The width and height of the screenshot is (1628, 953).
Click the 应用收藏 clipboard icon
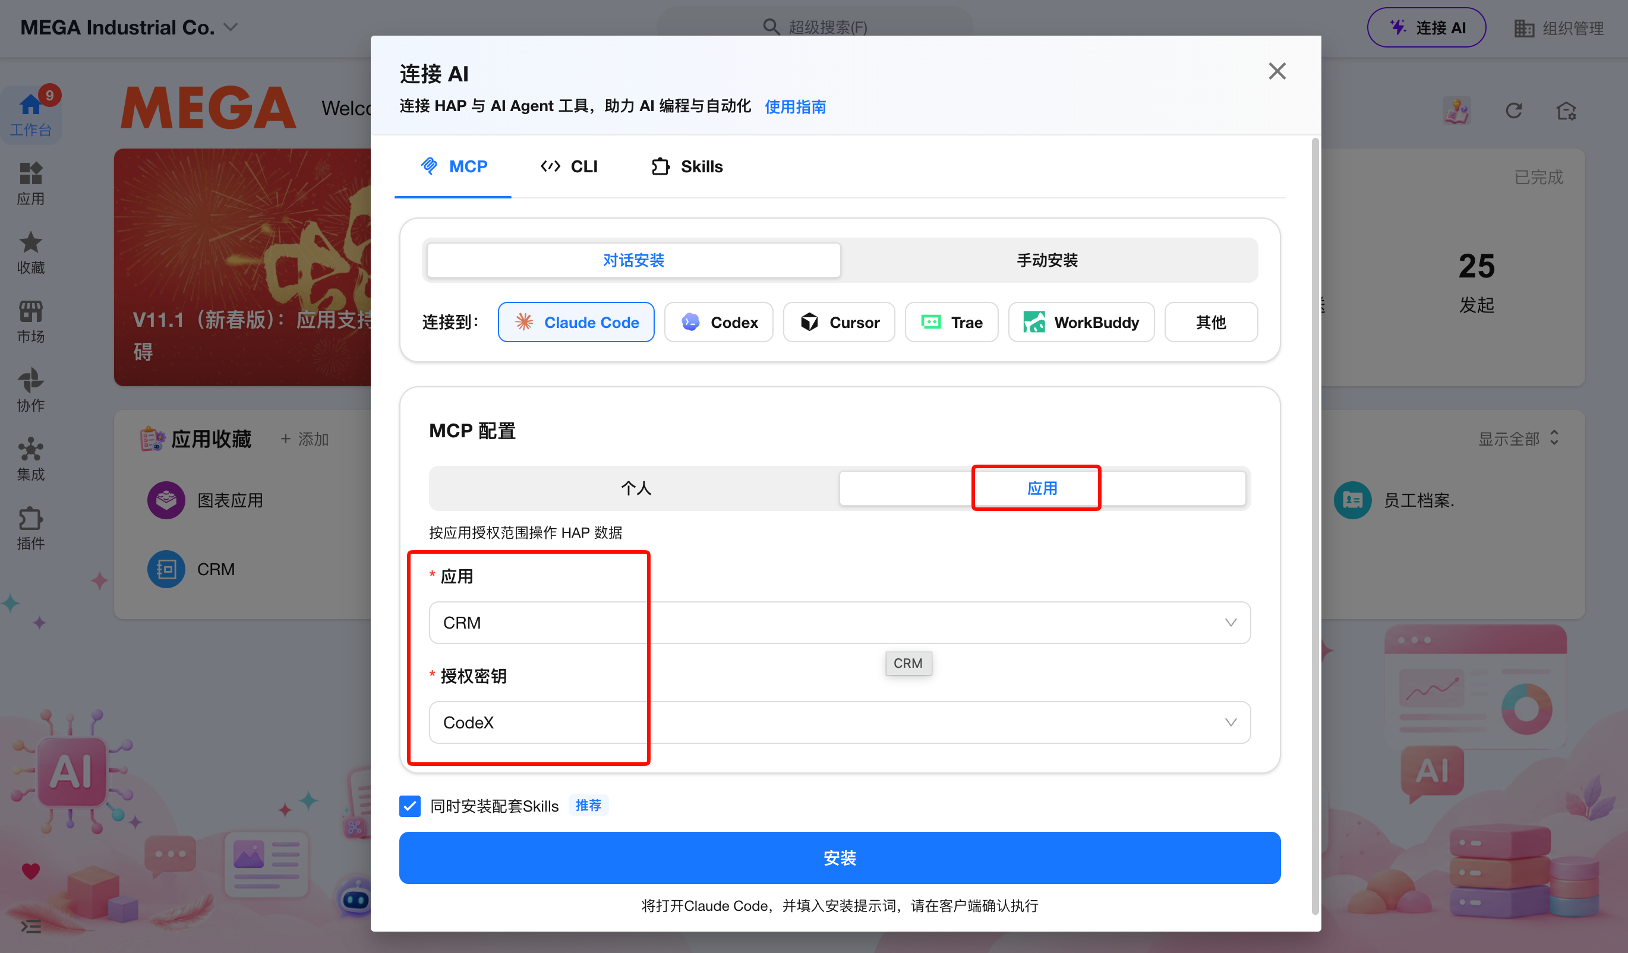(153, 438)
